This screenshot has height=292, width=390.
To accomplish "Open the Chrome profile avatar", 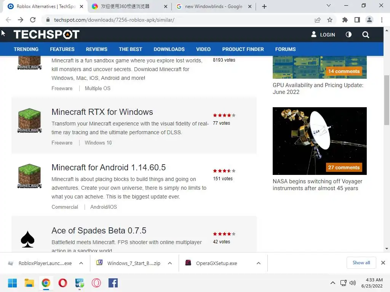I will tap(369, 20).
